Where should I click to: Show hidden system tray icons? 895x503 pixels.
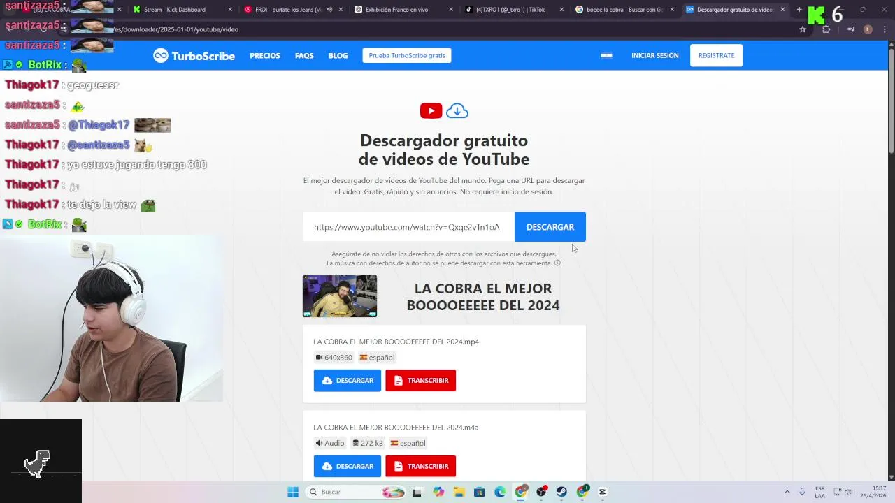coord(787,492)
